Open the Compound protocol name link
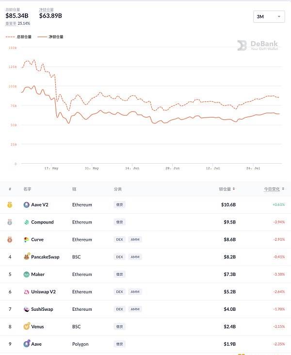This screenshot has width=291, height=355. [x=42, y=222]
